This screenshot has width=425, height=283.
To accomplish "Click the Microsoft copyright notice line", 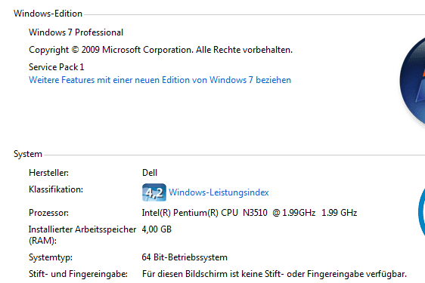I will point(160,50).
